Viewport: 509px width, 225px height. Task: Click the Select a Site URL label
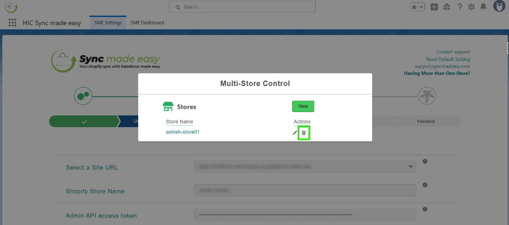[x=92, y=168]
